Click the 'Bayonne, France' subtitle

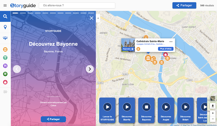tap(53, 51)
